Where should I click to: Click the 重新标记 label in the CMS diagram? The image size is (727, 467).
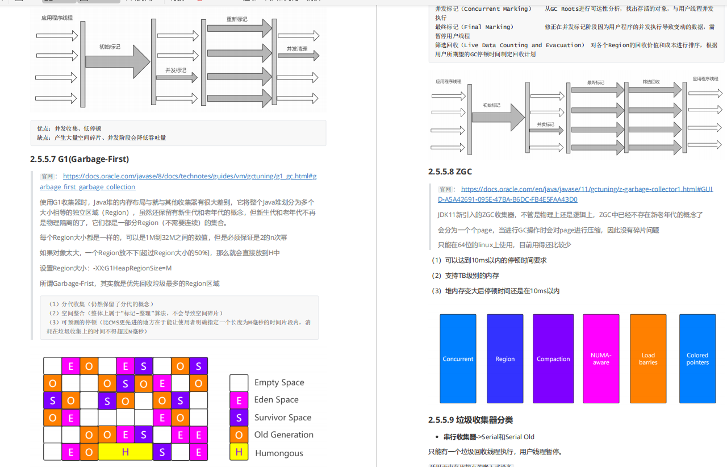[x=237, y=19]
